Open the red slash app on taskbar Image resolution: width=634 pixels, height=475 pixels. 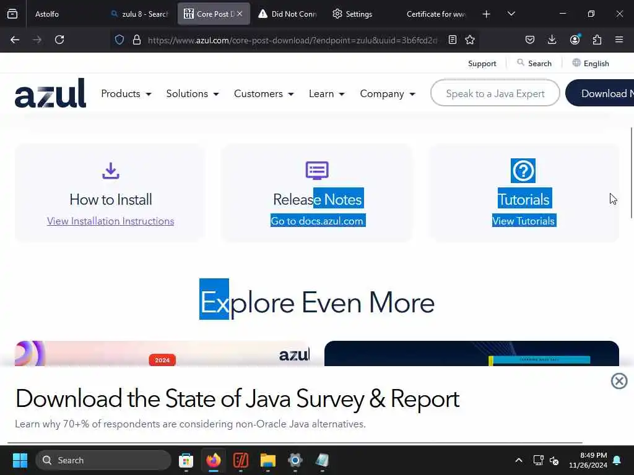[241, 460]
